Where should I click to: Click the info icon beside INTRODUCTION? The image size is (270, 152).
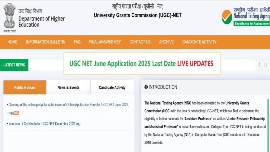146,87
